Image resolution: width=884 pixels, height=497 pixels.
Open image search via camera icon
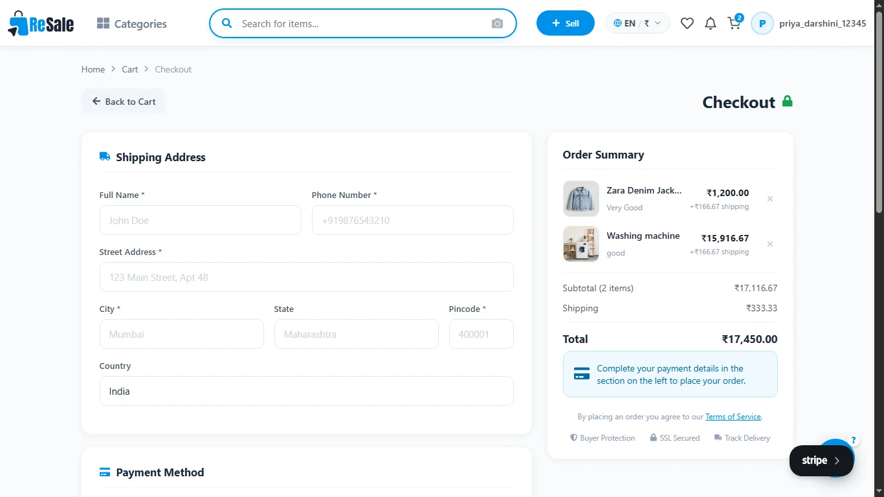point(497,24)
